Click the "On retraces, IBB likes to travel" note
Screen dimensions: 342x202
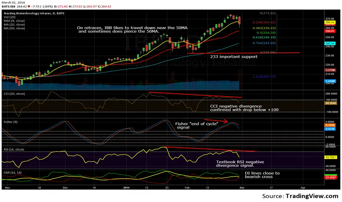[x=132, y=29]
